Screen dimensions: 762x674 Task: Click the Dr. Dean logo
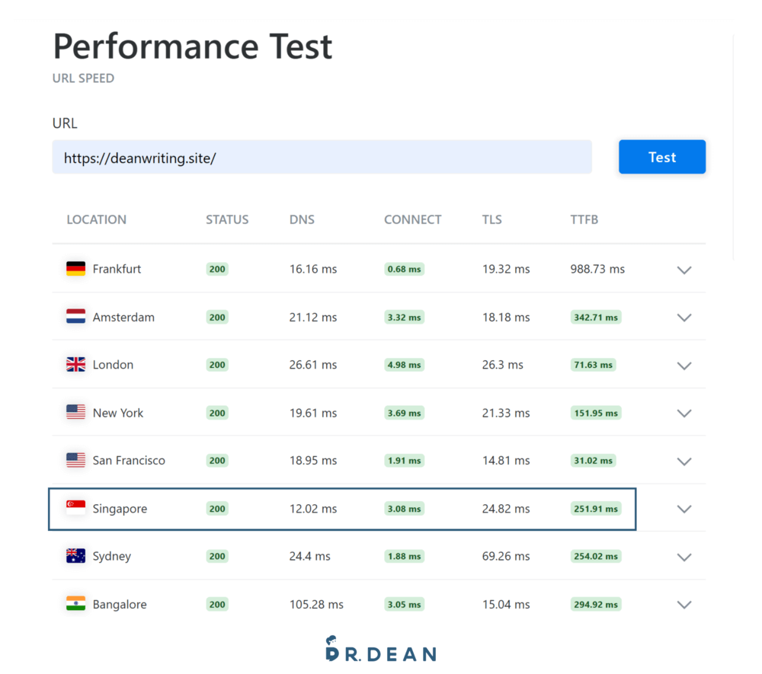380,650
